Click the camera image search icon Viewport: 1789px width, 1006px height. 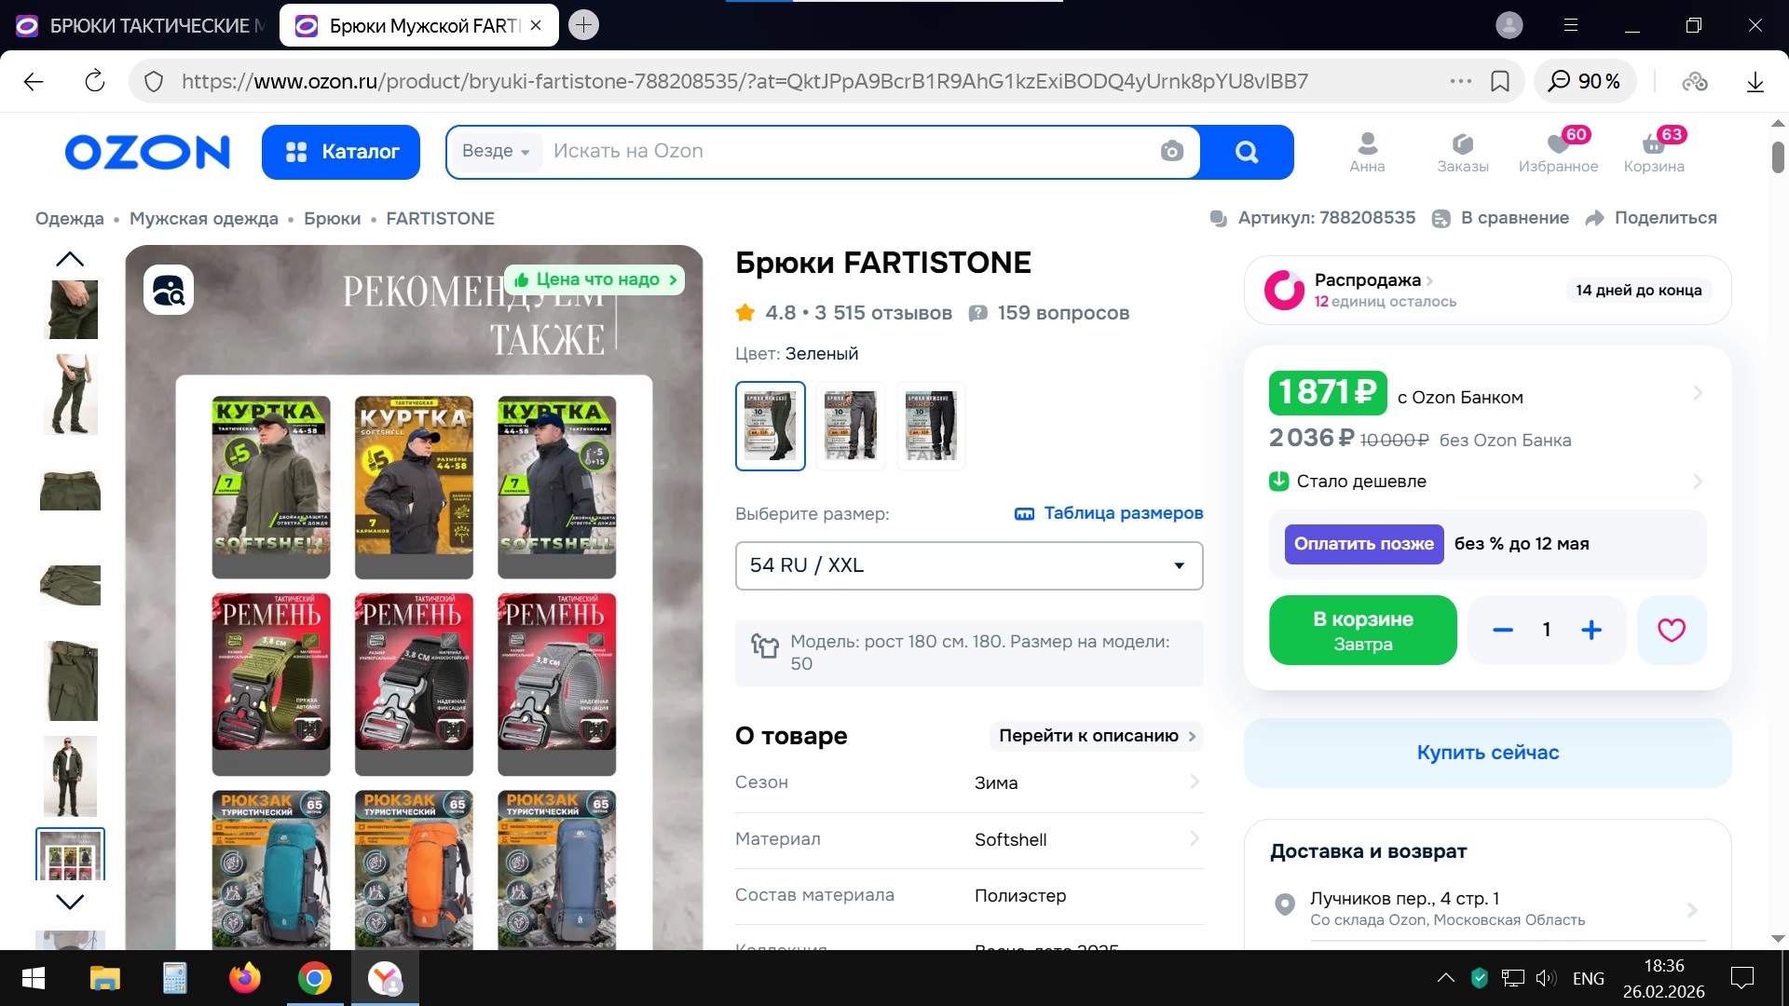[1172, 151]
